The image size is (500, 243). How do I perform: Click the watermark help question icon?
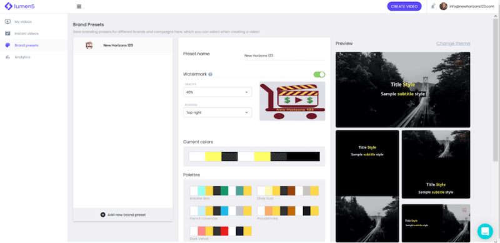[x=210, y=74]
